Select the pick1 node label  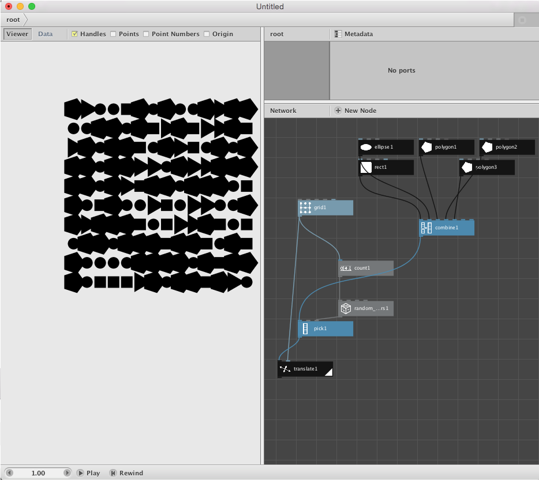(320, 328)
